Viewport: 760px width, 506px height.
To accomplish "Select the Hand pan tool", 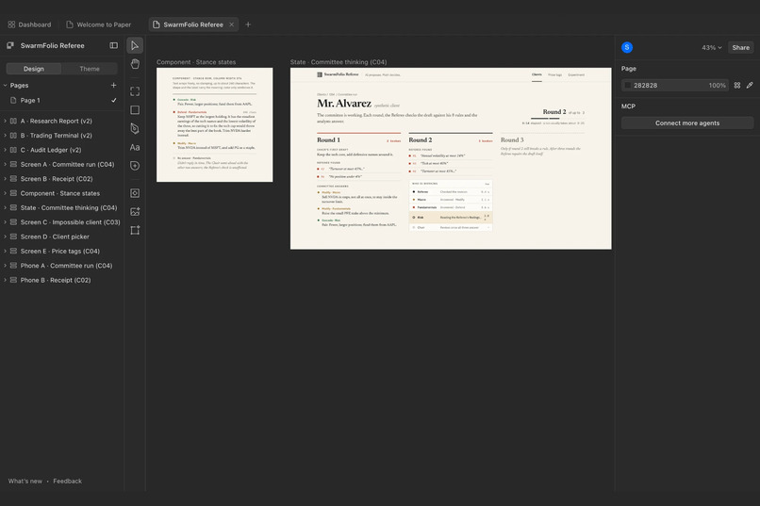I will [135, 64].
